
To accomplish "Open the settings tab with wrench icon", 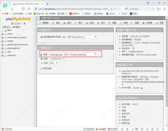I will coord(112,23).
